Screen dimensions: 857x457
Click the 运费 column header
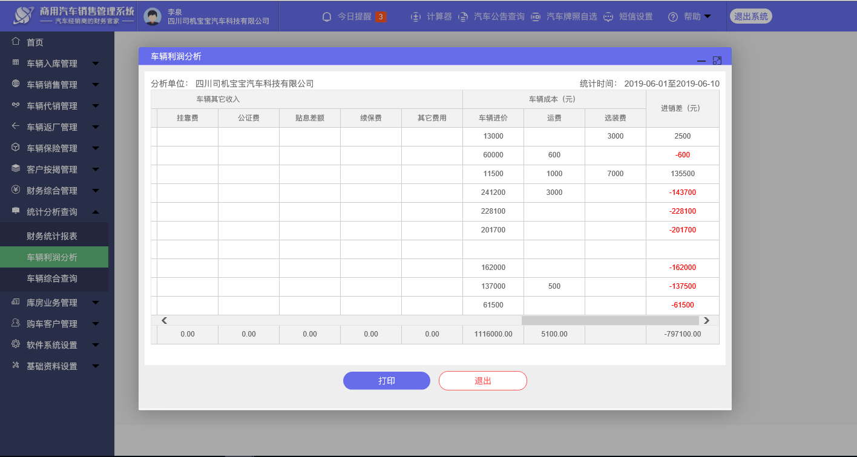click(x=554, y=118)
